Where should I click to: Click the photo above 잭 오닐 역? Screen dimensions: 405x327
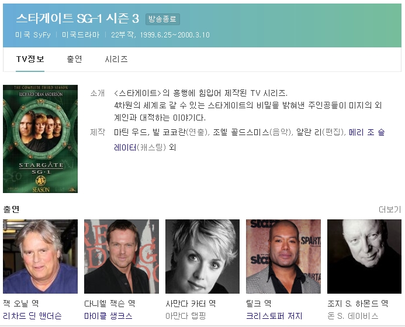(x=40, y=256)
